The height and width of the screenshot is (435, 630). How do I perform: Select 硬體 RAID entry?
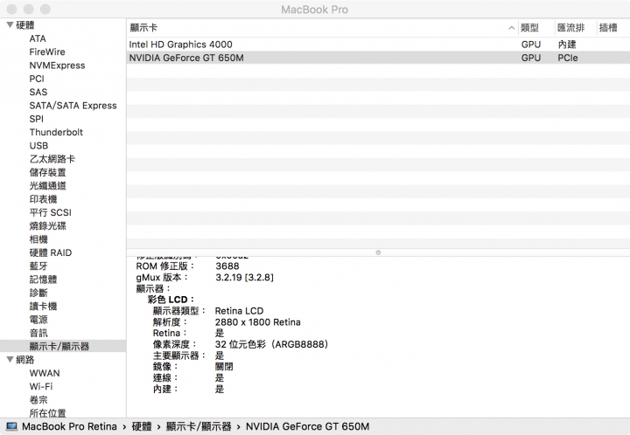click(50, 252)
